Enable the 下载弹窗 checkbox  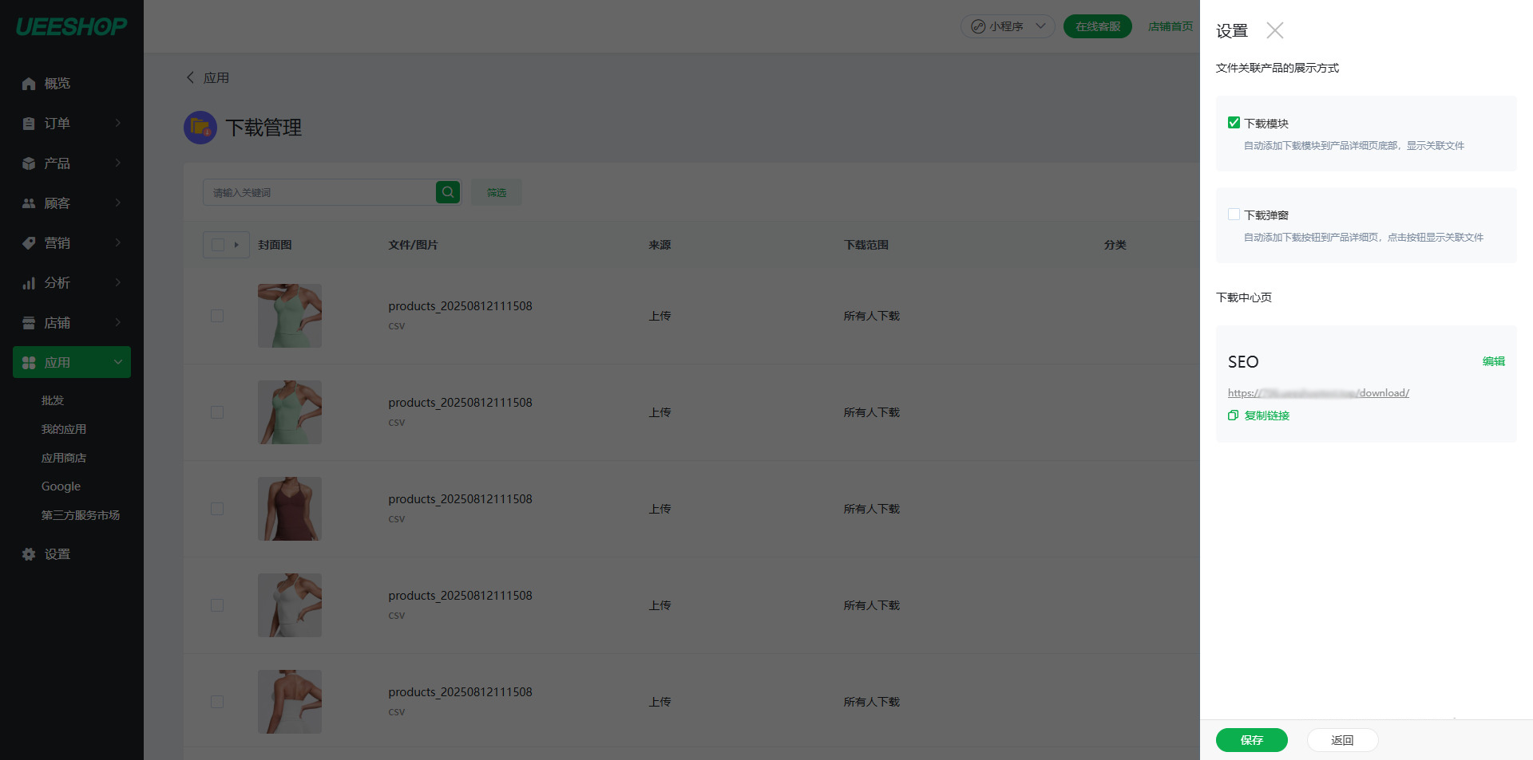click(1234, 215)
